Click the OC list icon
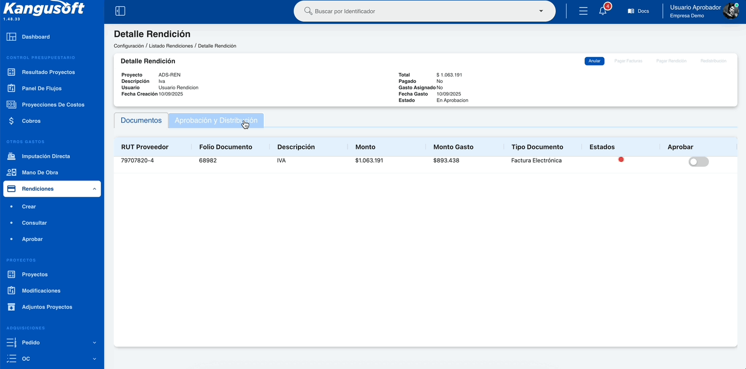This screenshot has height=369, width=746. click(11, 359)
